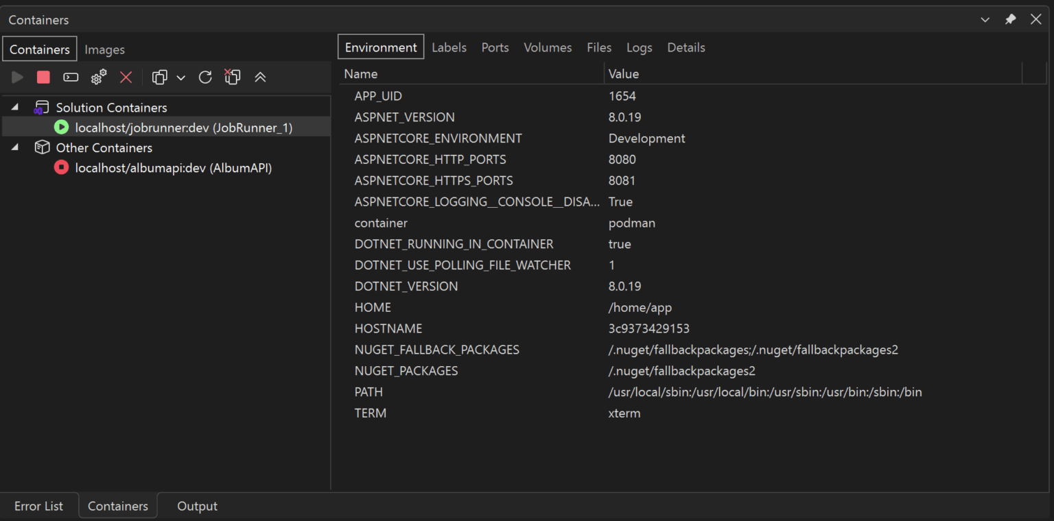Open the window options chevron near the pin
The height and width of the screenshot is (521, 1054).
pyautogui.click(x=985, y=19)
